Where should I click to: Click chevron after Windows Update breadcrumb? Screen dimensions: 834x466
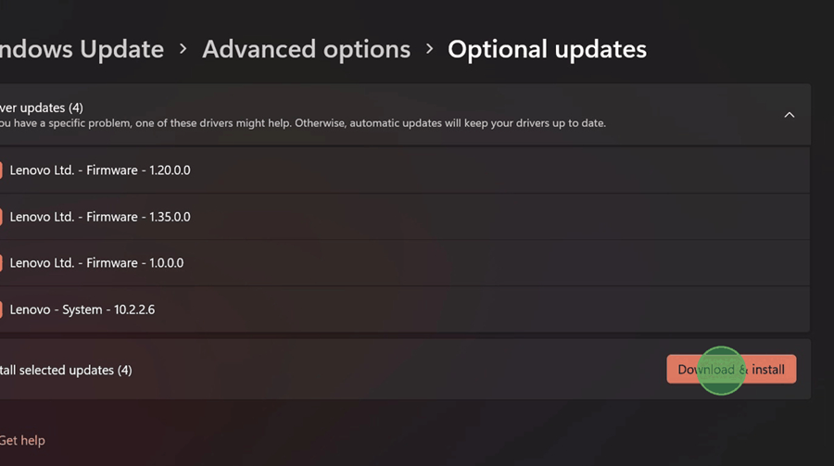183,49
